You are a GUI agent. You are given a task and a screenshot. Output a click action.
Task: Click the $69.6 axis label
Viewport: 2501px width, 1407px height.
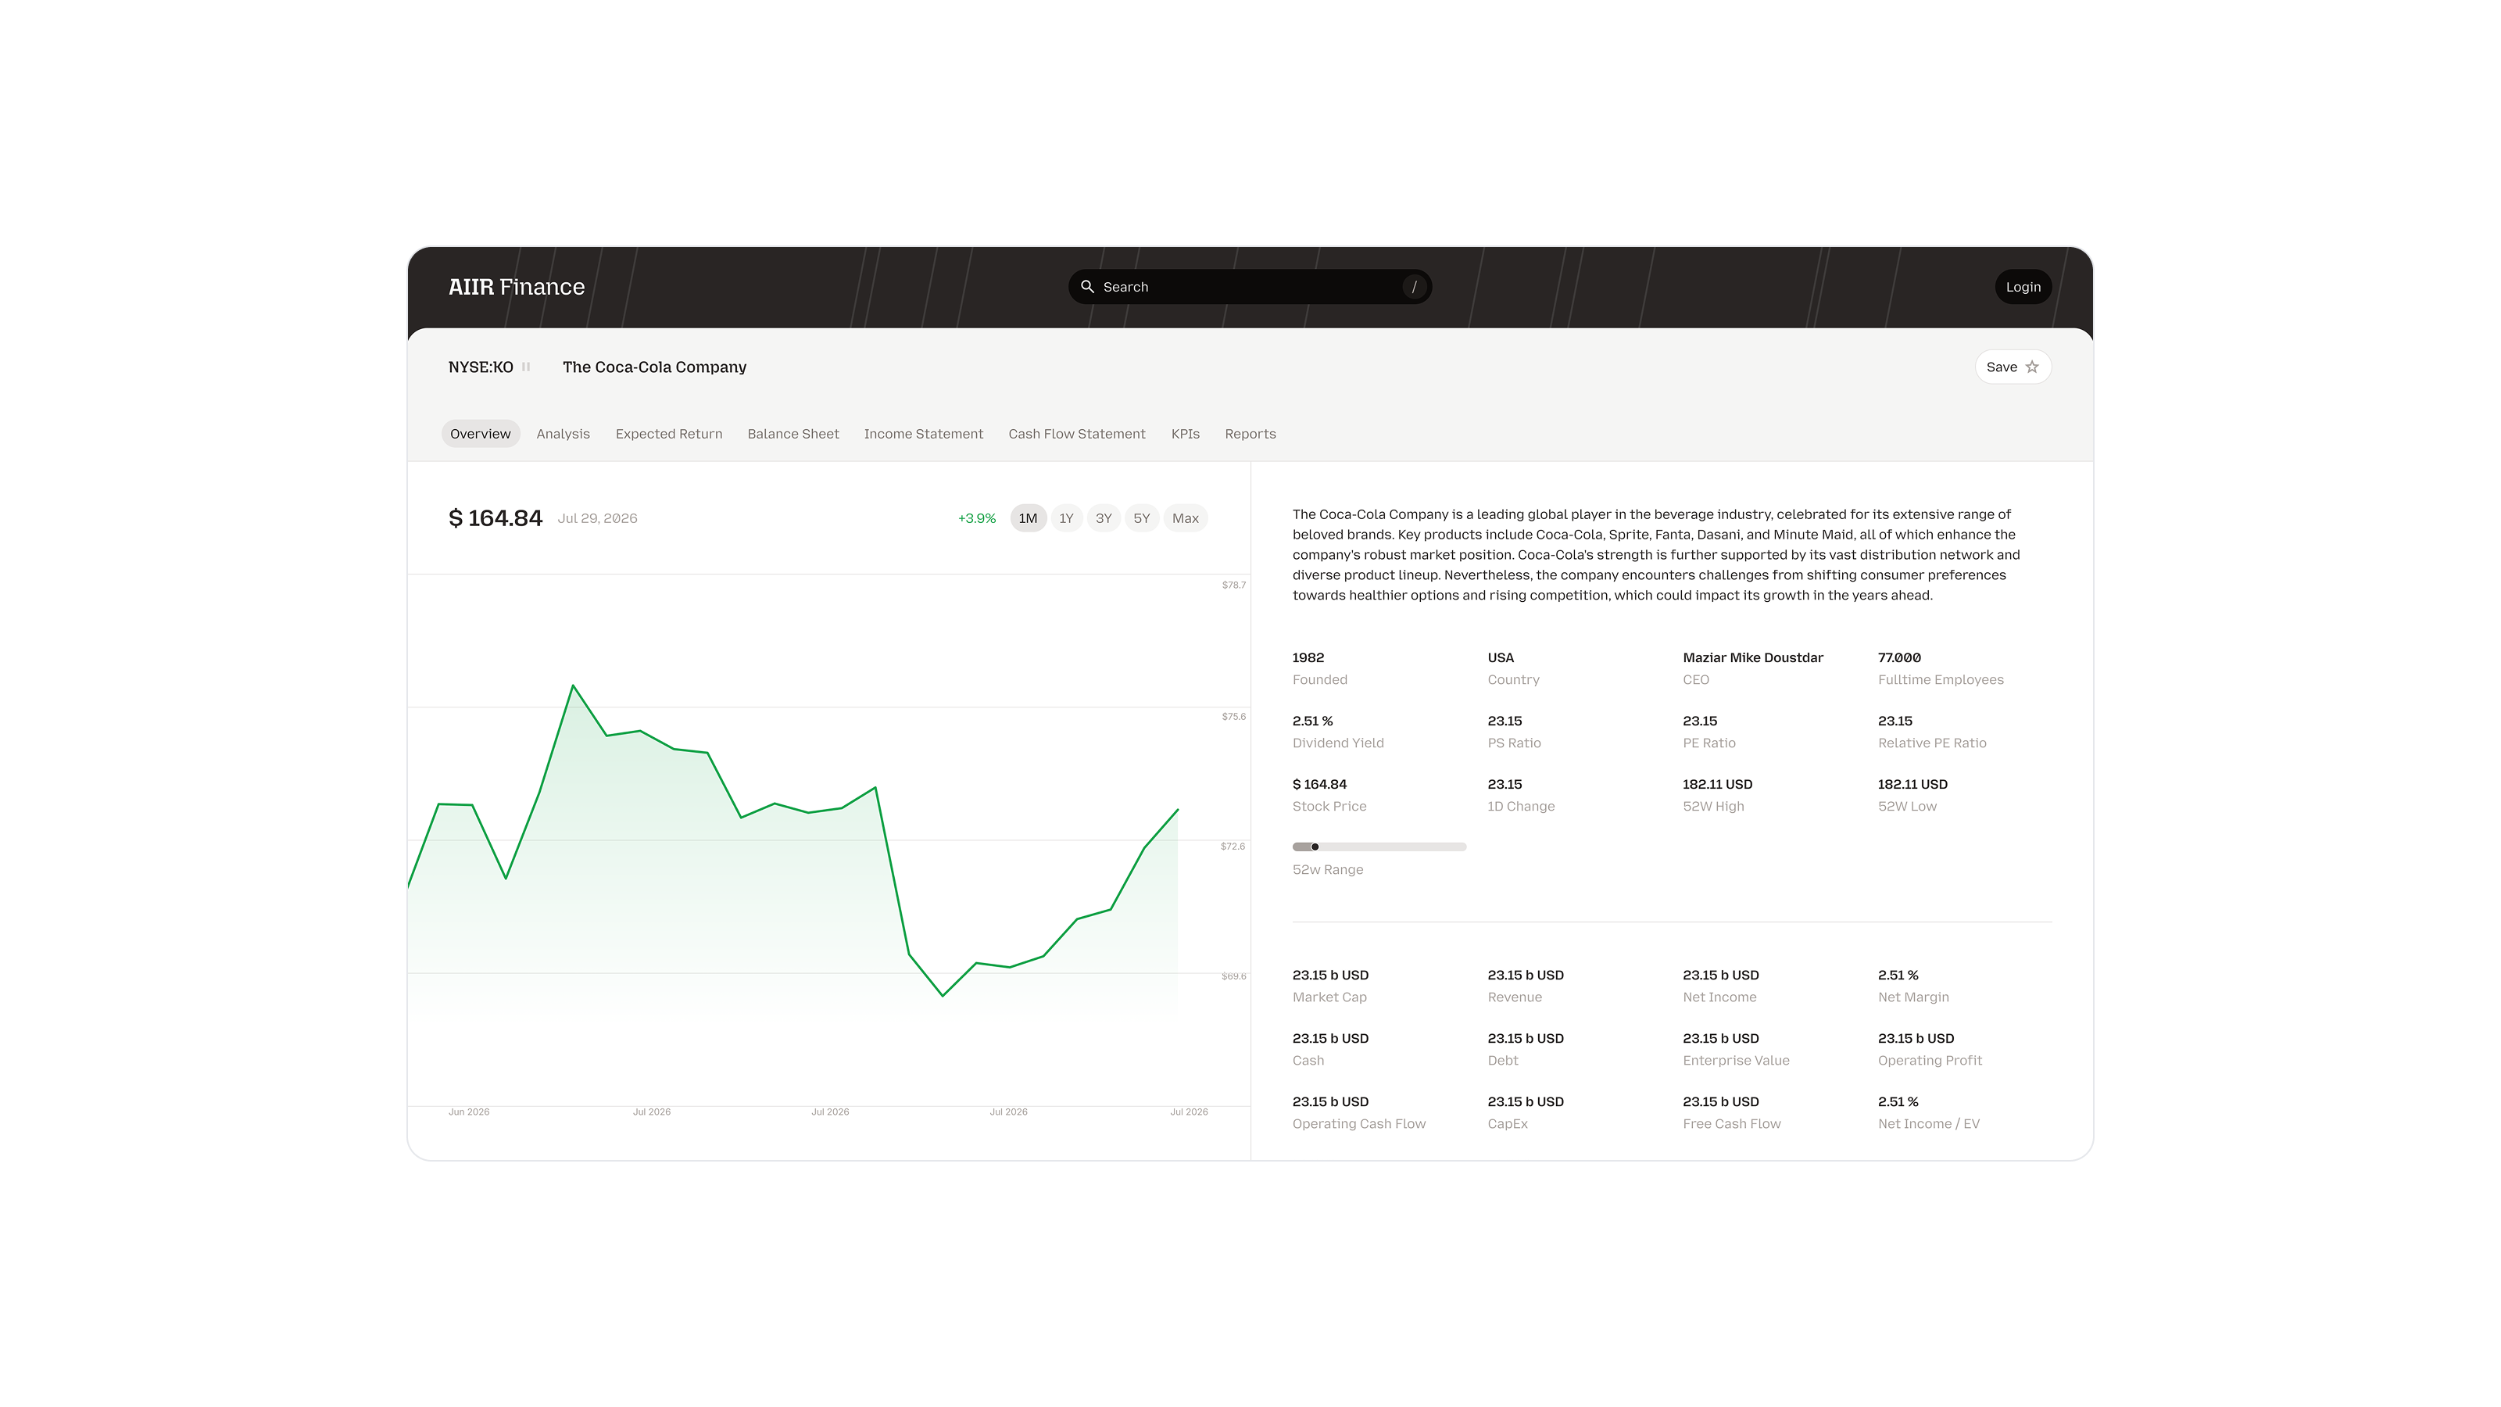tap(1233, 976)
